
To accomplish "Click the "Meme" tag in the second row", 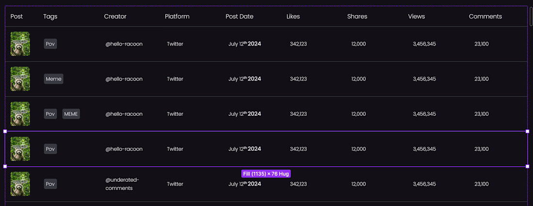I will (x=53, y=79).
